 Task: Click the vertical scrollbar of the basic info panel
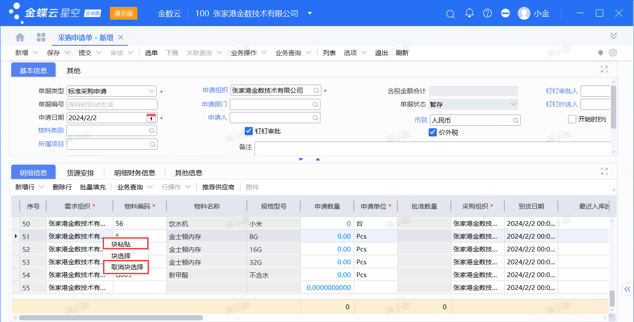pyautogui.click(x=613, y=107)
